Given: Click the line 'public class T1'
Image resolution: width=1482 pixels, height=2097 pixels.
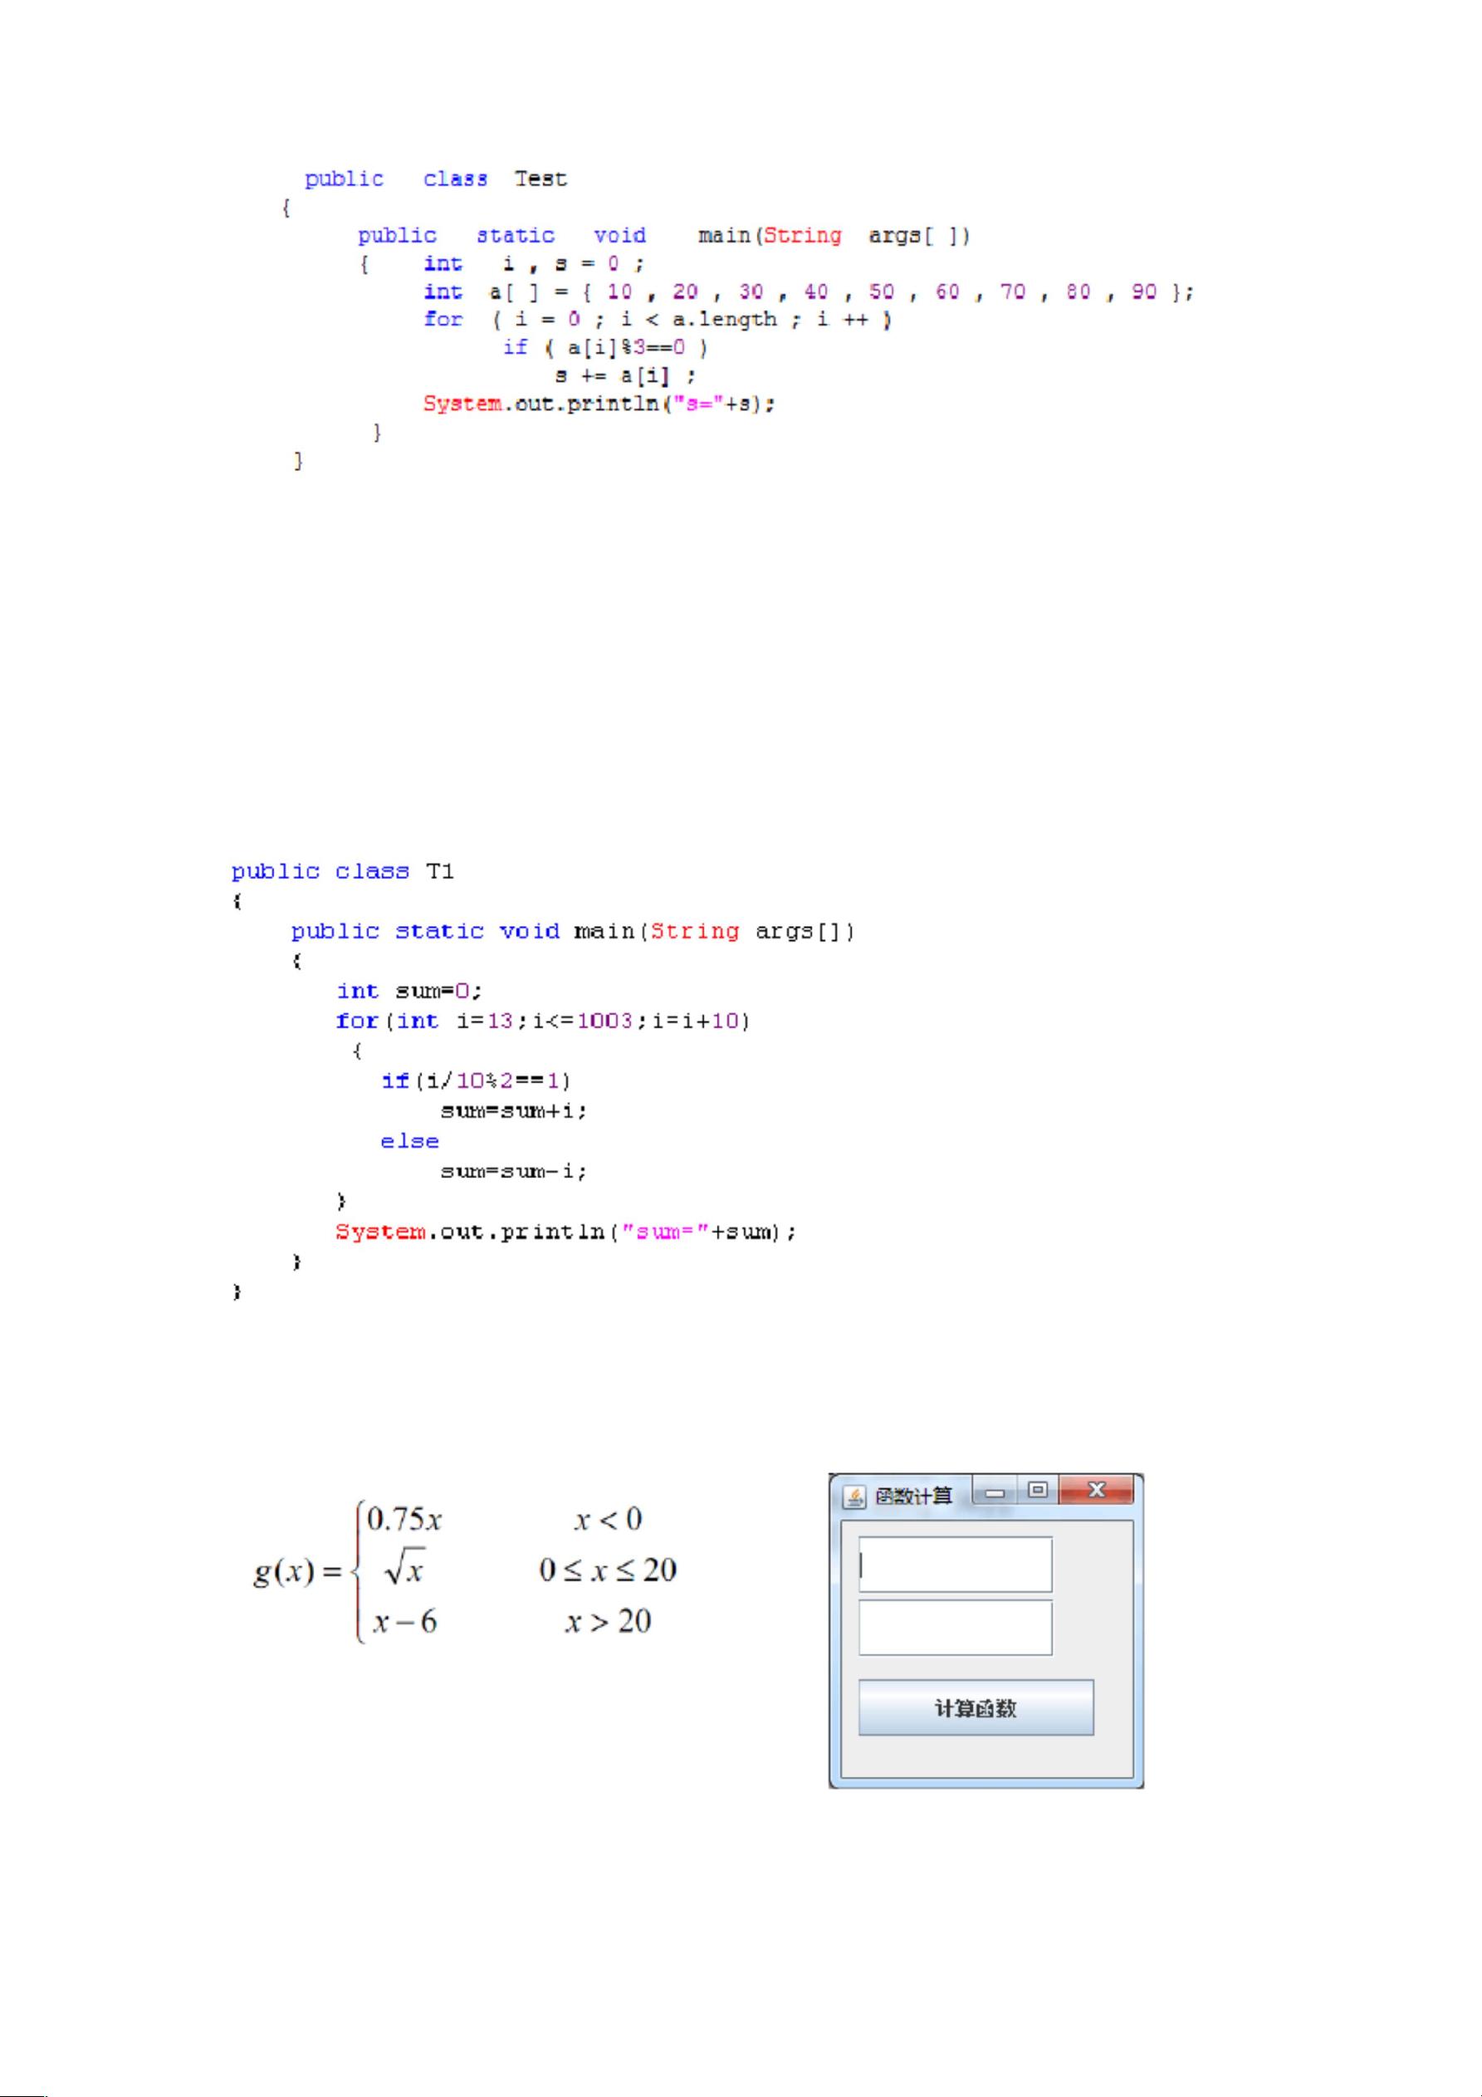Looking at the screenshot, I should [342, 872].
